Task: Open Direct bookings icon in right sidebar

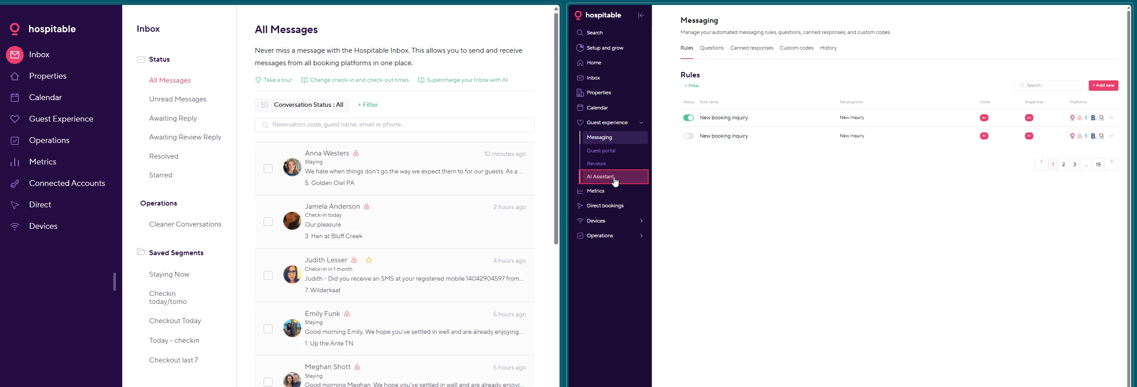Action: click(580, 206)
